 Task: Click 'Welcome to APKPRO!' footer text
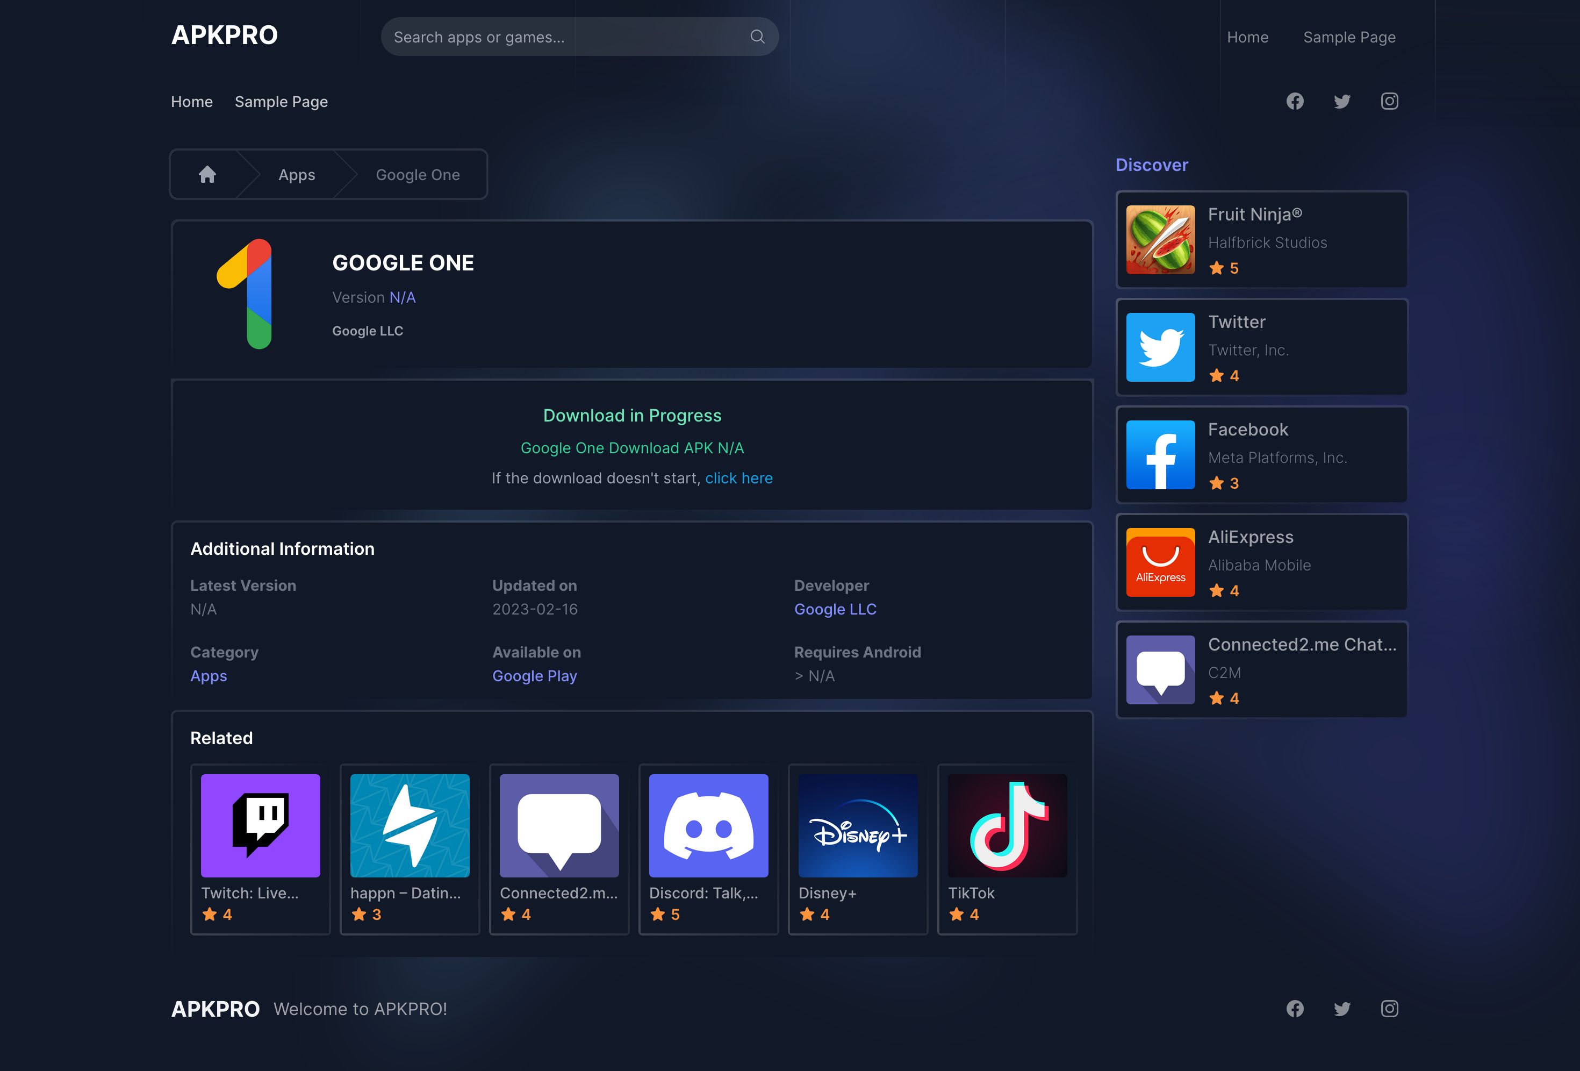coord(360,1009)
